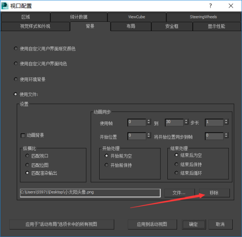Image resolution: width=242 pixels, height=237 pixels.
Task: Switch to the 布局 tab
Action: click(x=131, y=26)
